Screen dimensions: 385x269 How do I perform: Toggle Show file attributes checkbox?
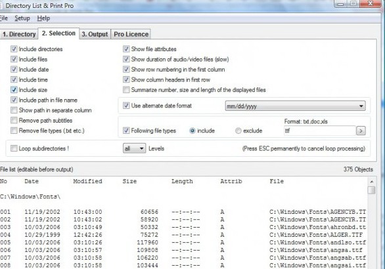[x=126, y=49]
